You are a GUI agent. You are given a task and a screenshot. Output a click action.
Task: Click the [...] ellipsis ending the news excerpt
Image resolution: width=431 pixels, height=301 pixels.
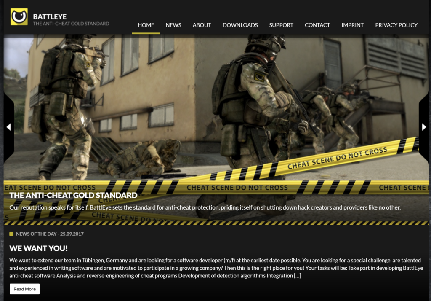297,276
